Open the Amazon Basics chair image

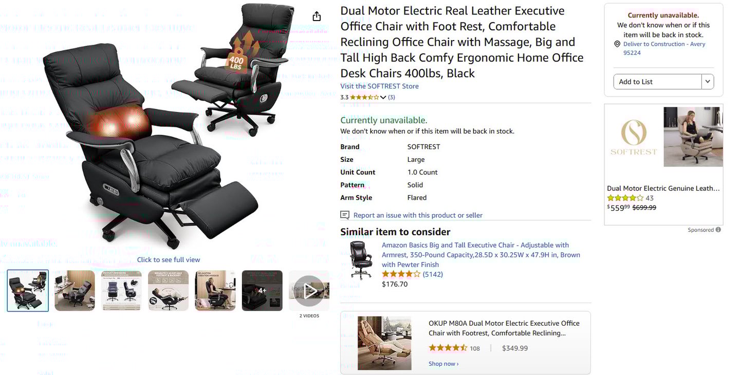click(x=361, y=260)
